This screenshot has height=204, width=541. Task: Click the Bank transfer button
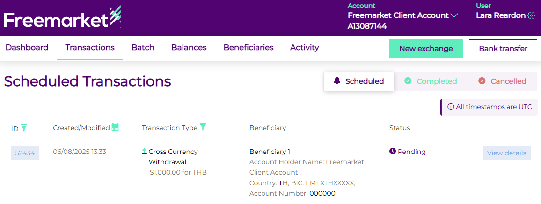tap(503, 49)
